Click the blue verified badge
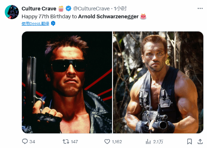207x148 pixels. [68, 9]
